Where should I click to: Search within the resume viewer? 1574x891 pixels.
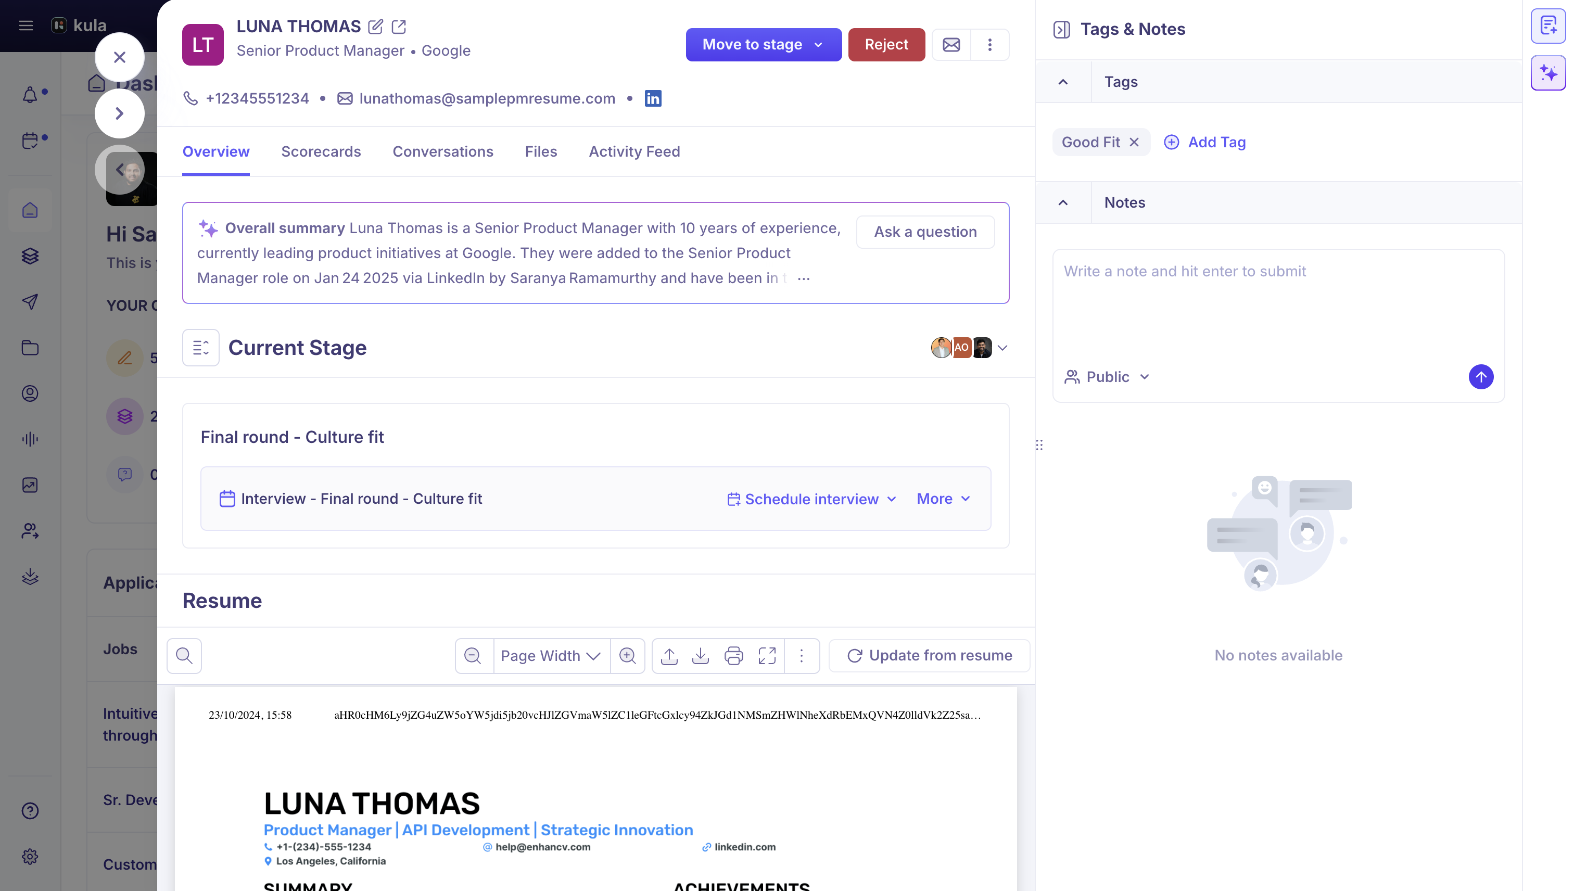tap(184, 655)
